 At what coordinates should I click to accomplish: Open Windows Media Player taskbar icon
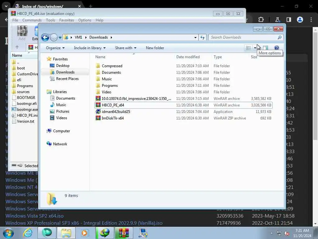coord(85,233)
